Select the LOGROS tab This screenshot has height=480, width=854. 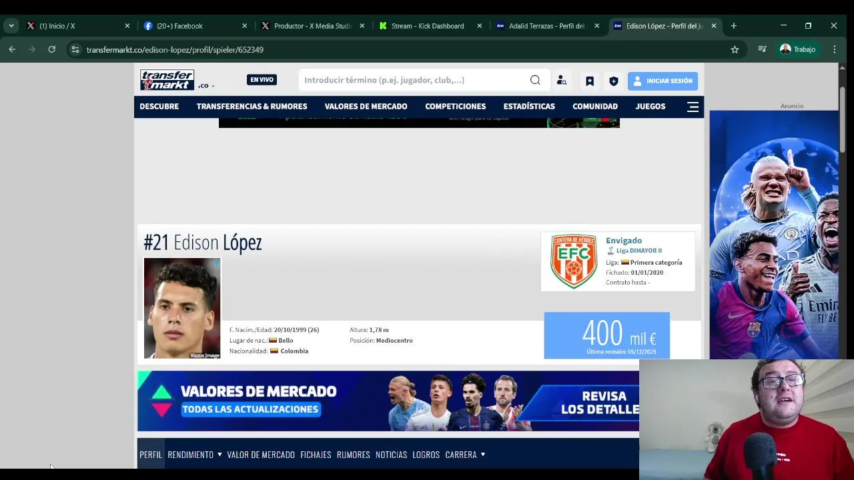426,455
